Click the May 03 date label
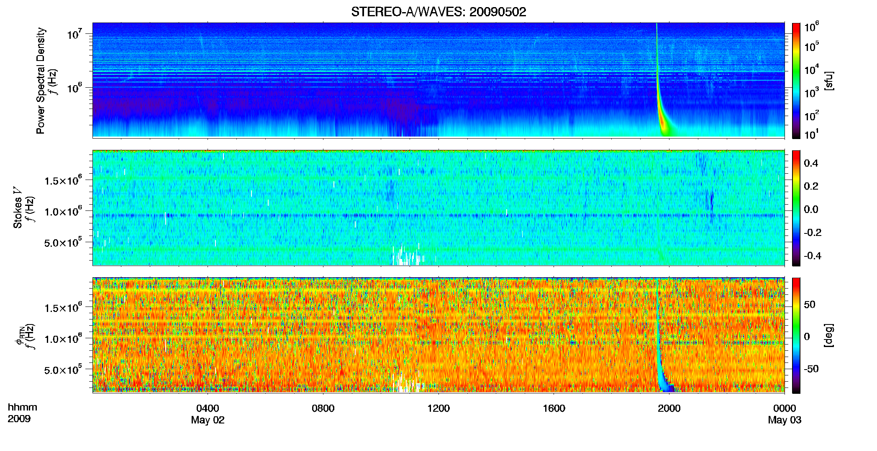Image resolution: width=877 pixels, height=451 pixels. click(785, 420)
